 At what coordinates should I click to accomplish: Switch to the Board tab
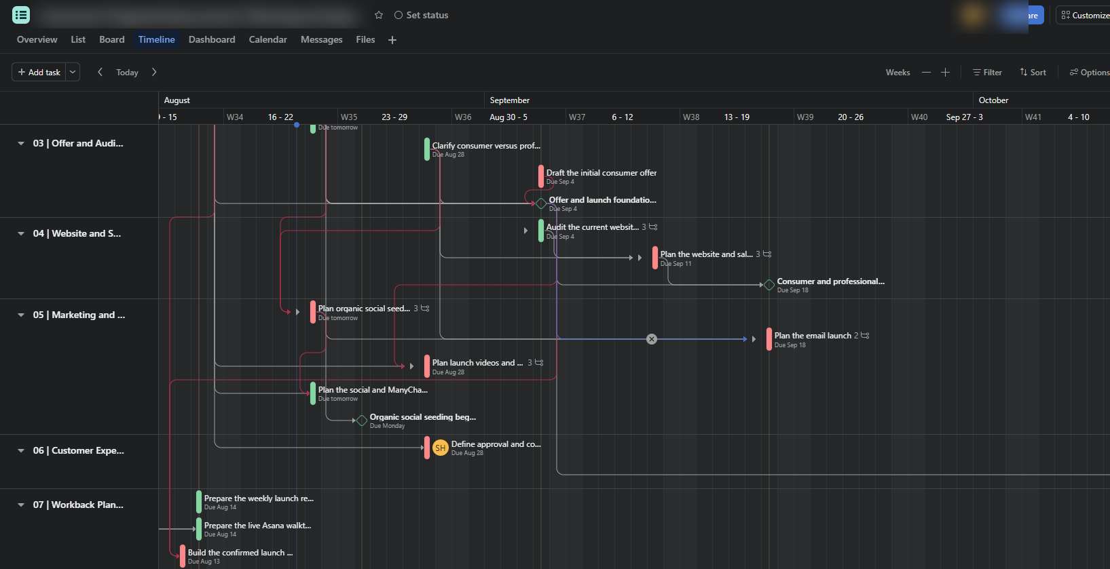pos(112,39)
